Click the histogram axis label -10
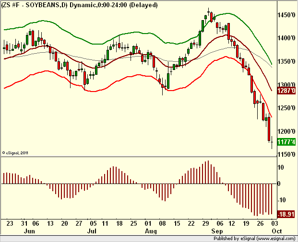This screenshot has height=242, width=298. tap(282, 200)
